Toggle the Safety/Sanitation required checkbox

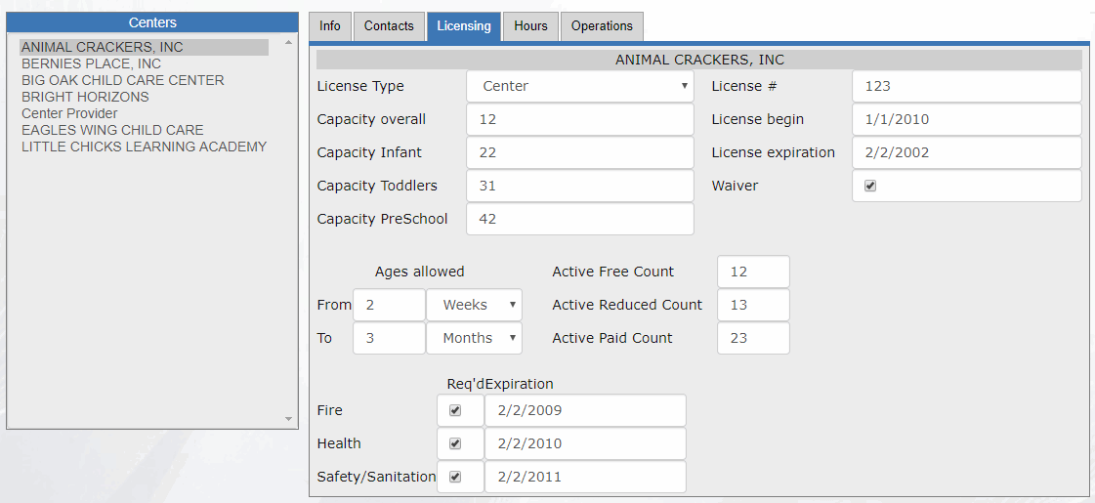tap(455, 478)
